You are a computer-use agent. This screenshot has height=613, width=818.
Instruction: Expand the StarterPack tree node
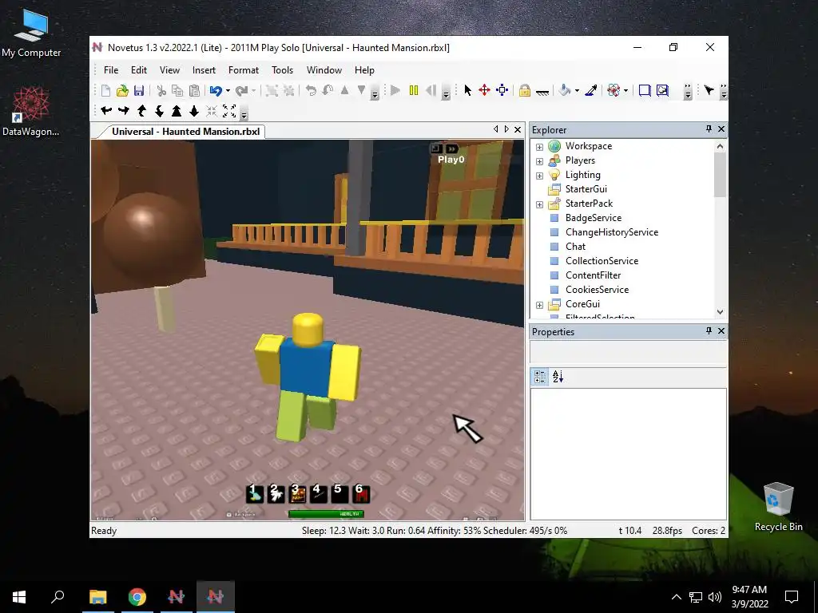(539, 204)
